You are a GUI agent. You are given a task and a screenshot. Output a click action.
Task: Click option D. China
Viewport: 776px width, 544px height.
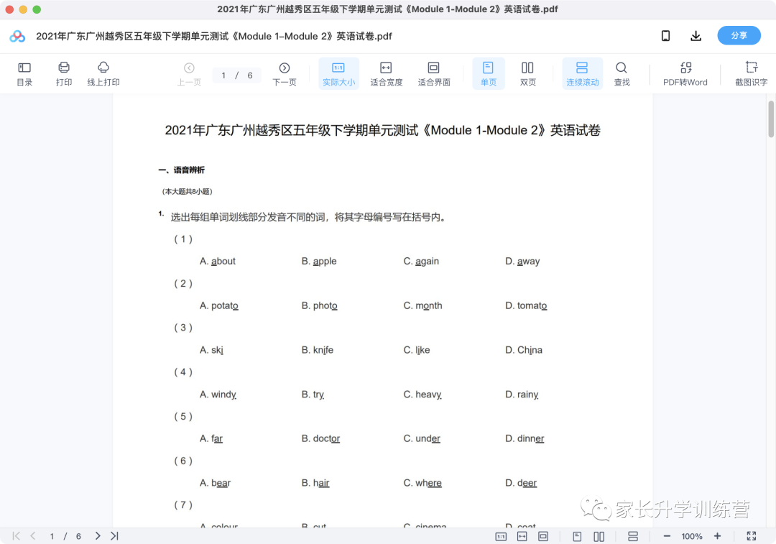coord(524,350)
